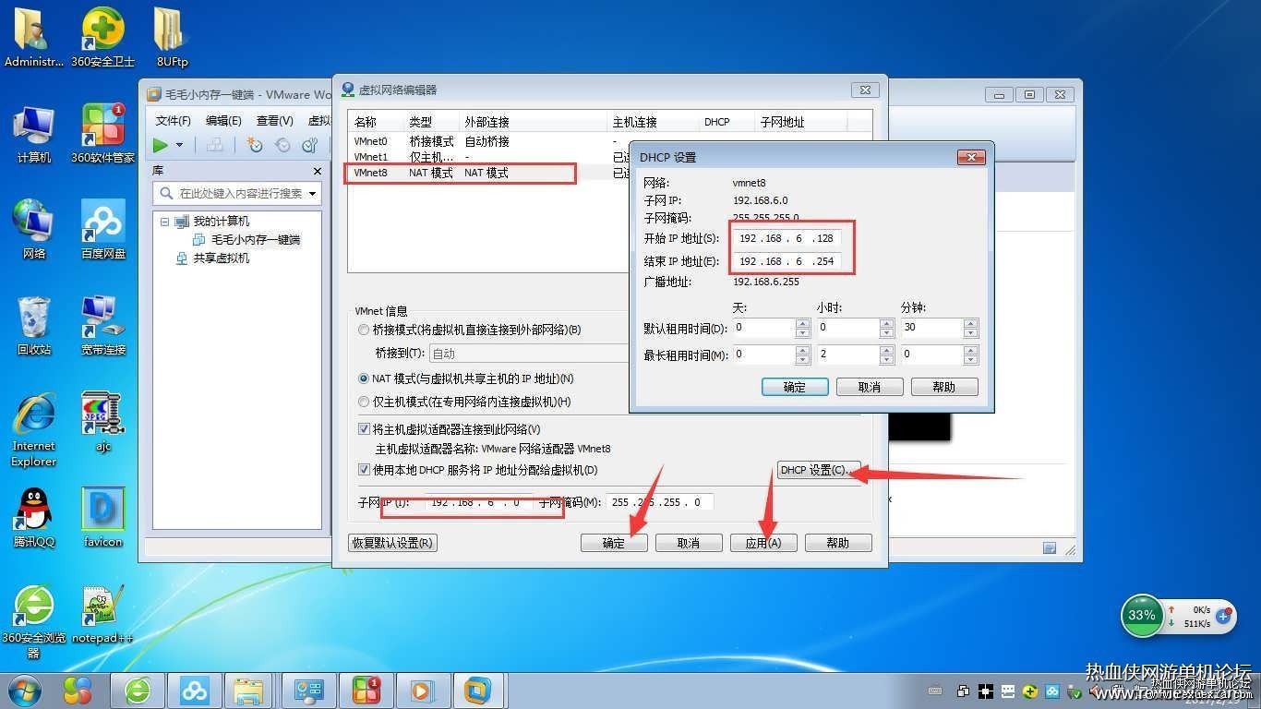Click the Windows Start button
Image resolution: width=1261 pixels, height=709 pixels.
tap(24, 690)
